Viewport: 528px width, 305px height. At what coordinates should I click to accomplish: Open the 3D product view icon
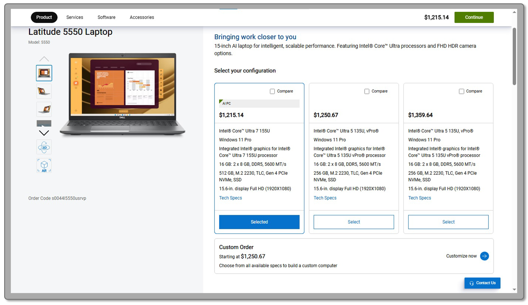coord(44,147)
